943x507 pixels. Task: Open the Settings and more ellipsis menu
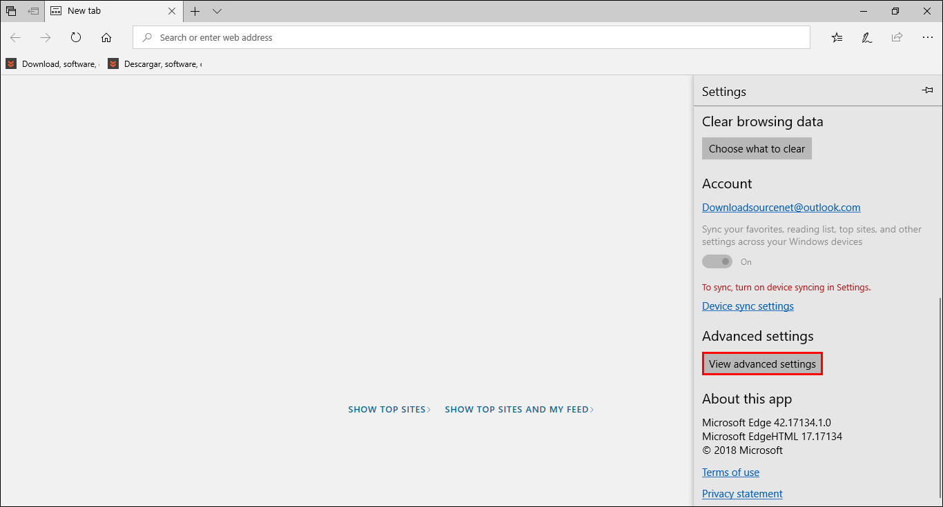[927, 37]
